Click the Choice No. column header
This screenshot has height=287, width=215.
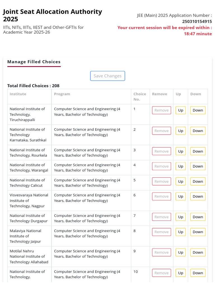(140, 97)
